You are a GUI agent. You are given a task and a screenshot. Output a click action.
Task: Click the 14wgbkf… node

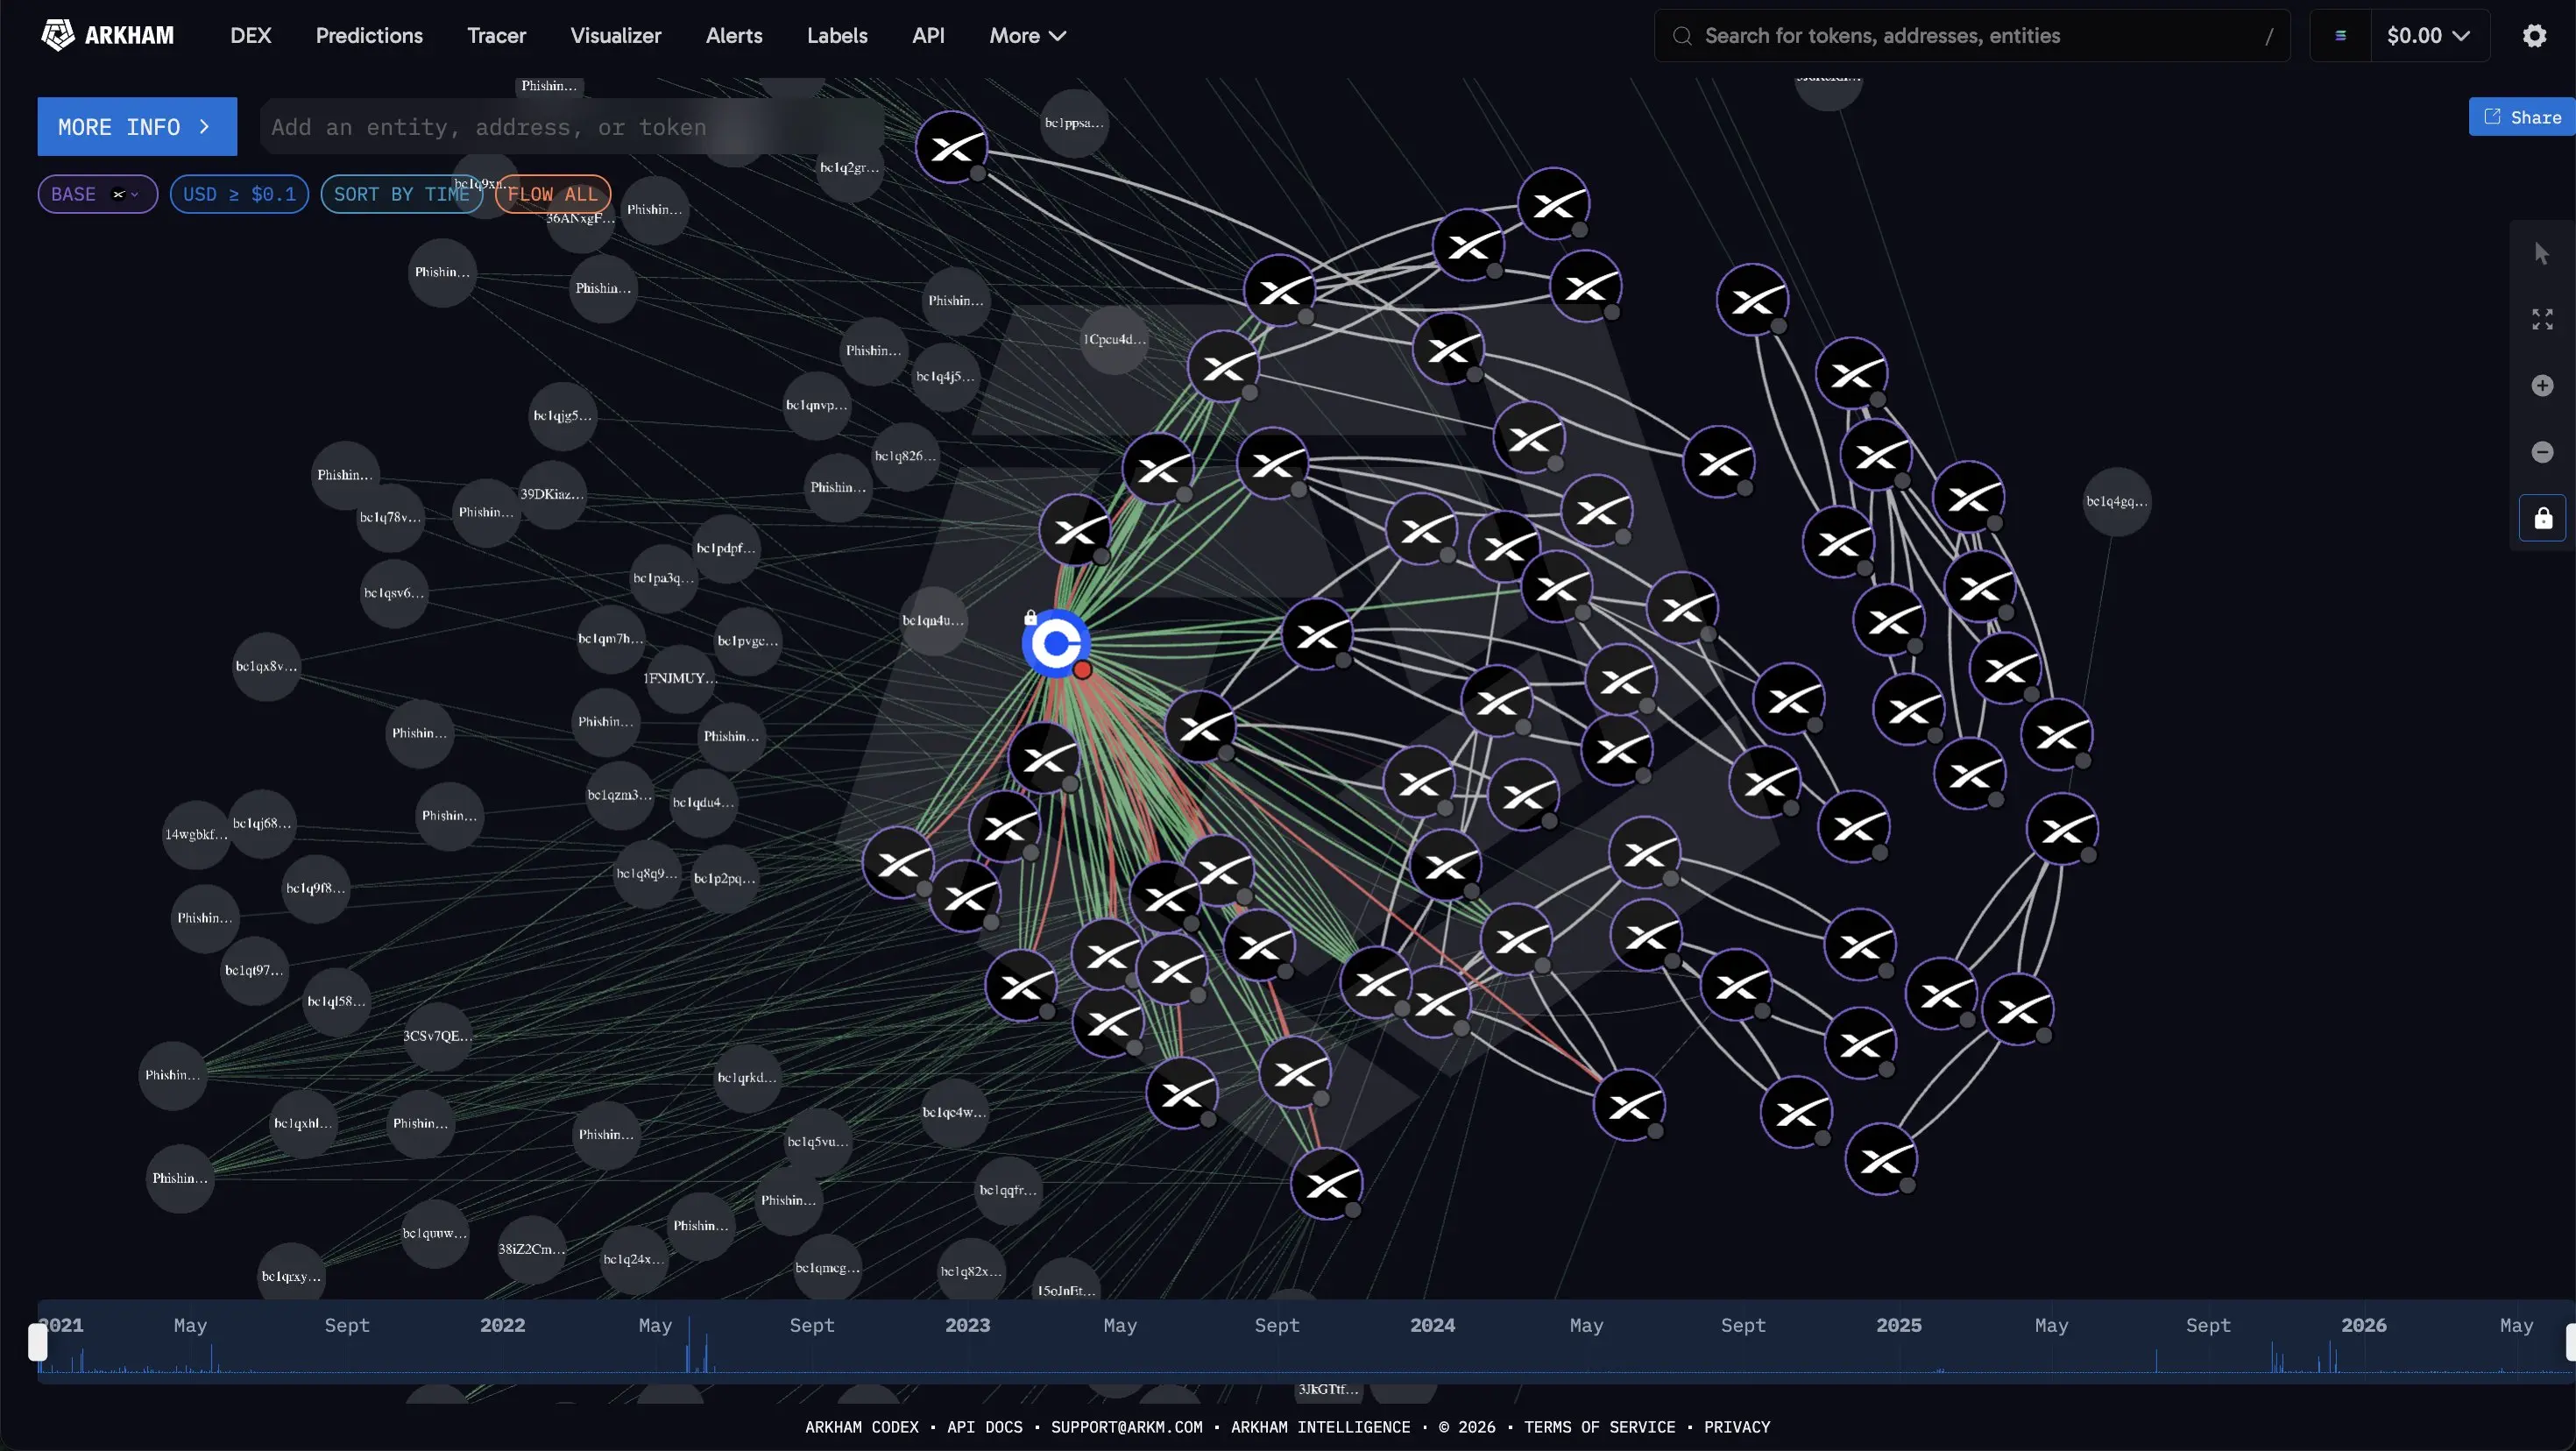[x=196, y=835]
